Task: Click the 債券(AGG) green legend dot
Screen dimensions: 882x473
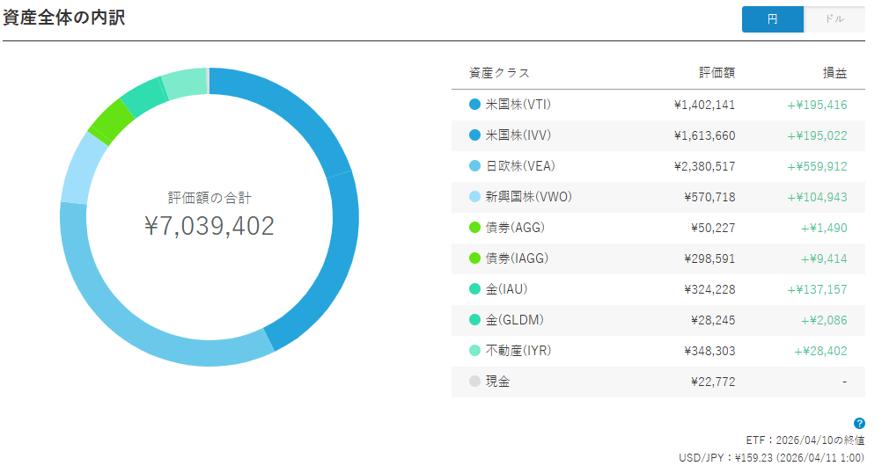Action: point(474,228)
